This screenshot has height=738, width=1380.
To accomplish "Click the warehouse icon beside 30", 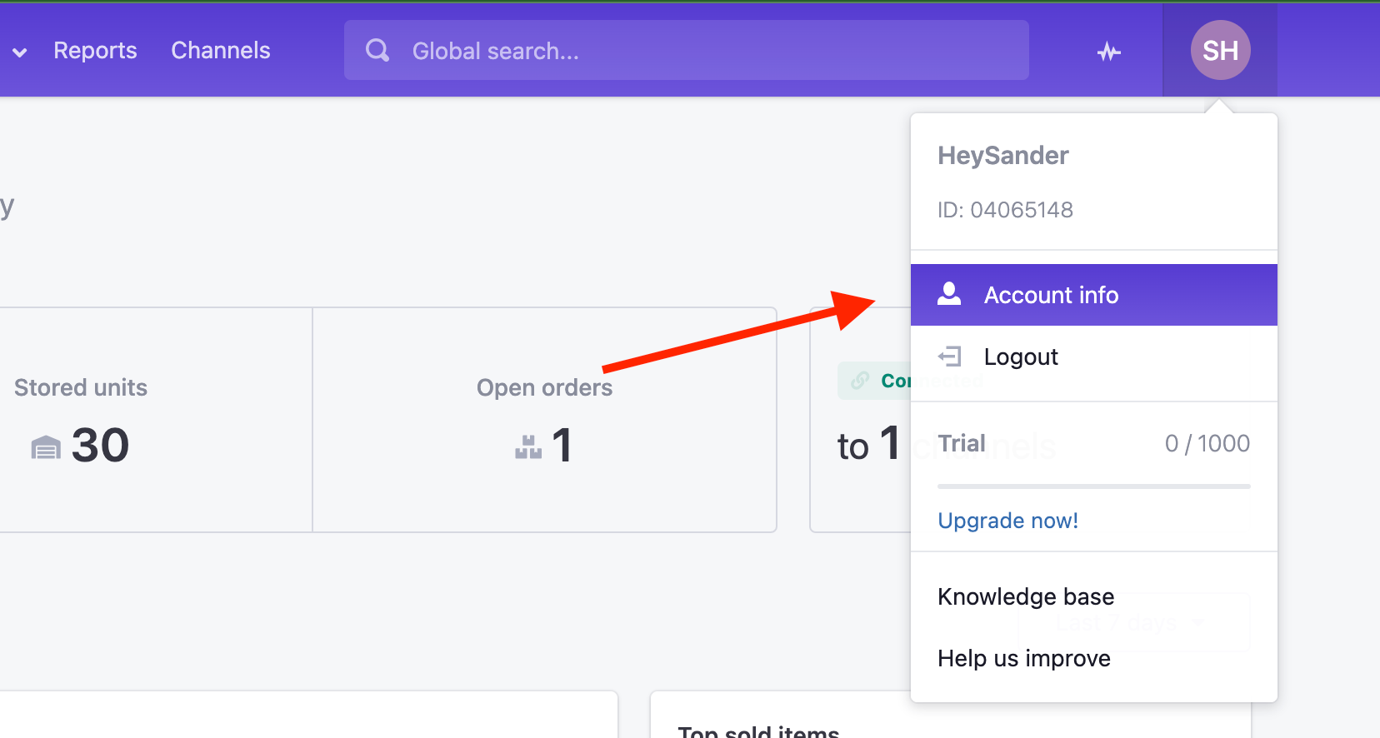I will 46,448.
